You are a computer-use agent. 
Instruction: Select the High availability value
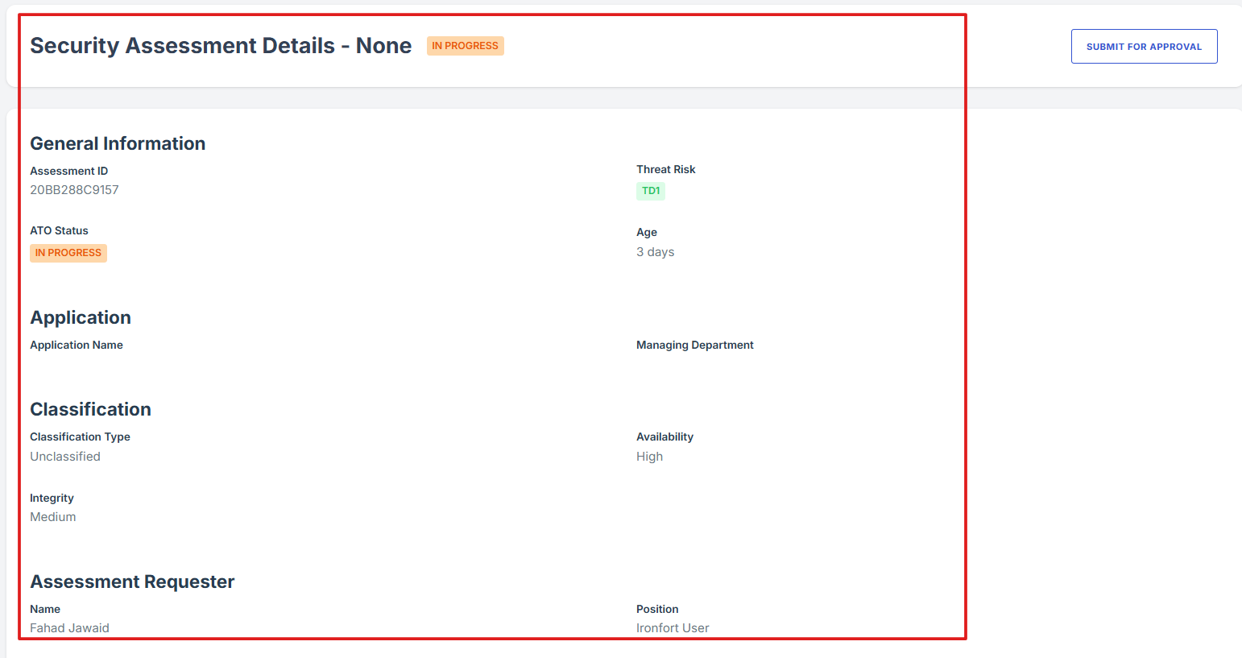click(x=649, y=457)
